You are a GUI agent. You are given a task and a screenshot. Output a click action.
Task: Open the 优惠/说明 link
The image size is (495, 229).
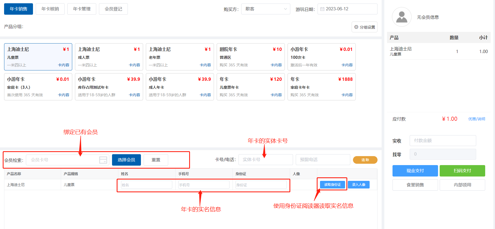(x=476, y=119)
